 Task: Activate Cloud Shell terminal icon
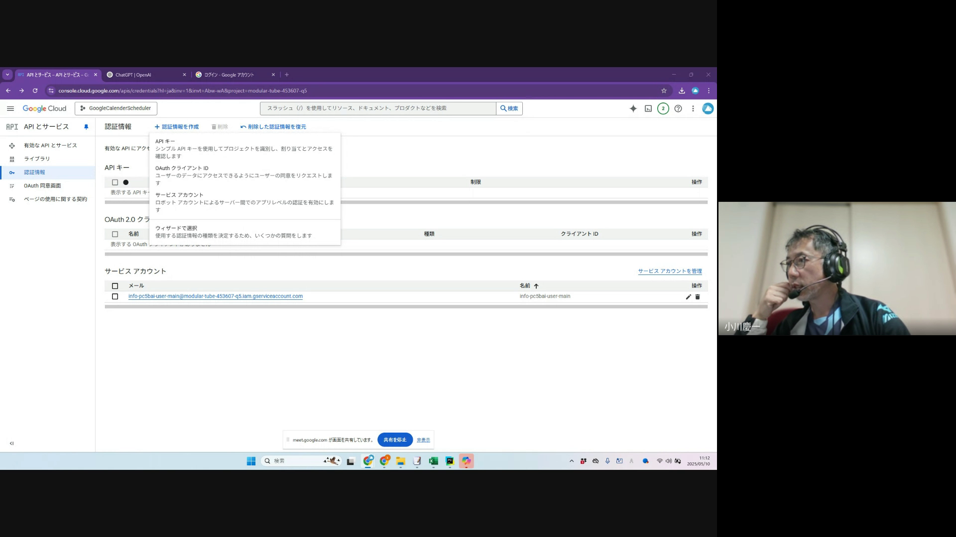pos(648,108)
